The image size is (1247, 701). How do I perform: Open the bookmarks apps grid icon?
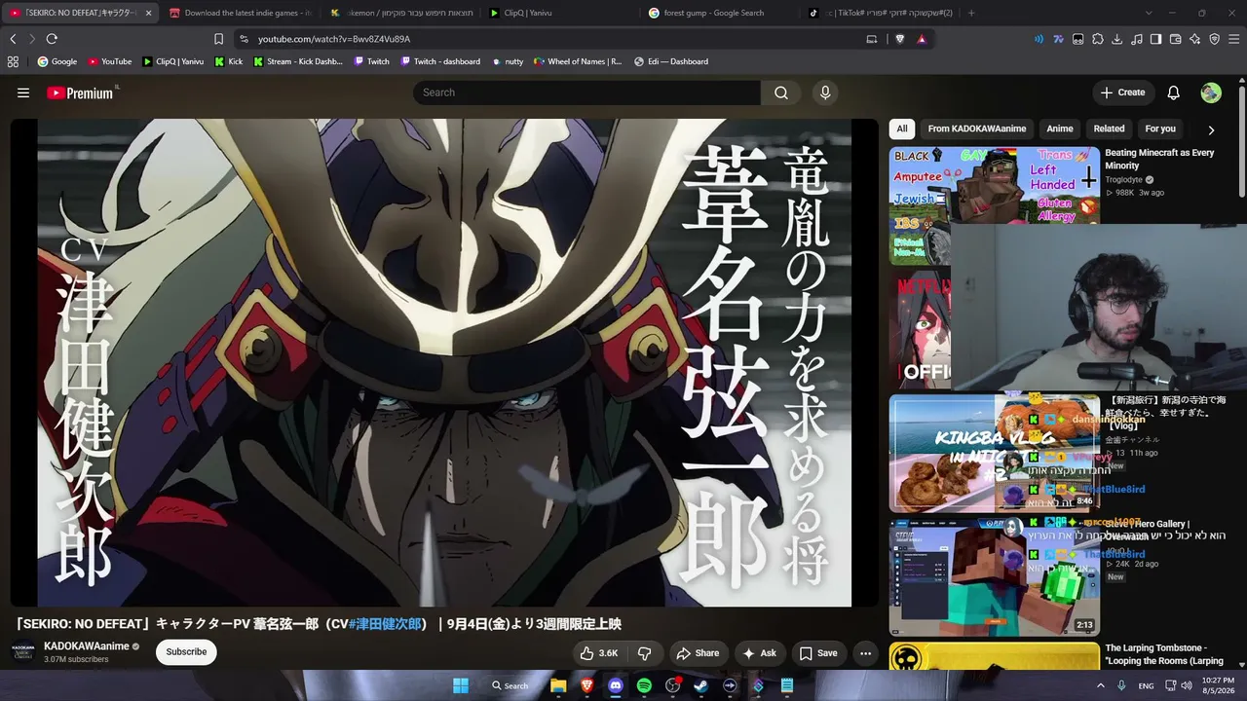(x=13, y=61)
